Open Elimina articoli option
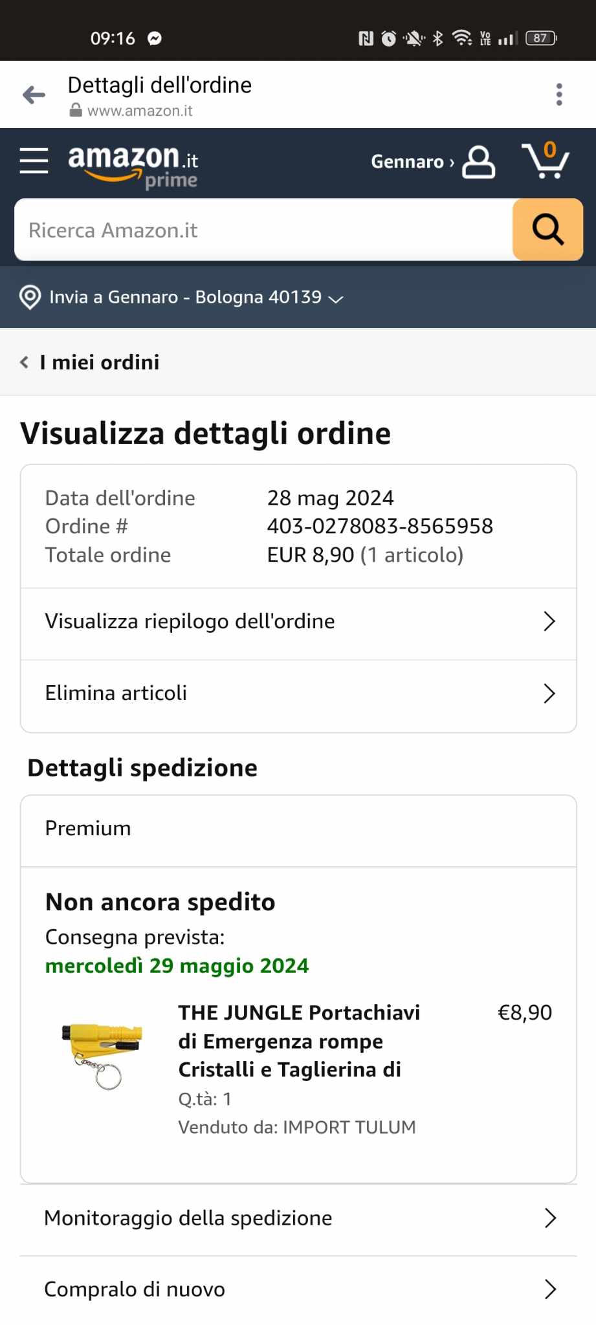Image resolution: width=596 pixels, height=1325 pixels. tap(298, 693)
